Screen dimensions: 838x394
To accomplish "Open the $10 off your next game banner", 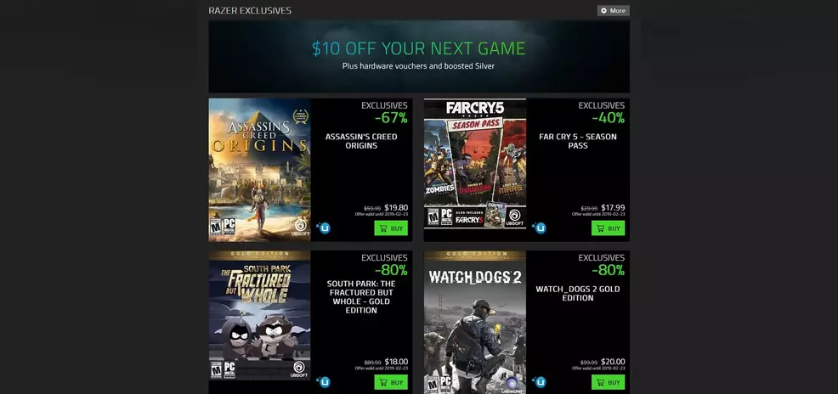I will (x=419, y=57).
